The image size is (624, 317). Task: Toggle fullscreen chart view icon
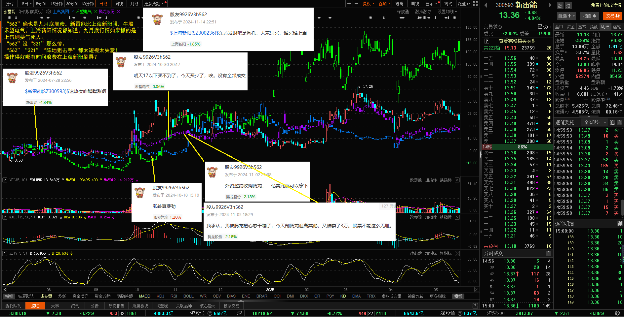[475, 4]
